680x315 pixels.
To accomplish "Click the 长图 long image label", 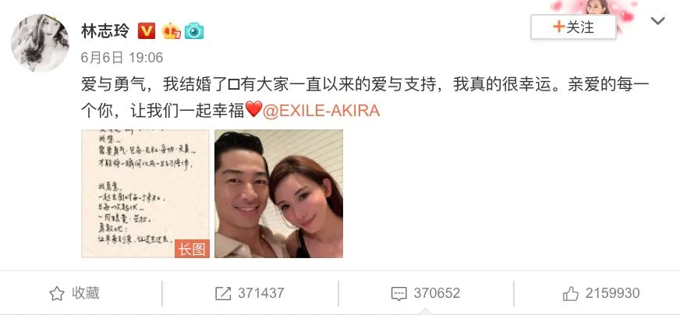I will 192,249.
